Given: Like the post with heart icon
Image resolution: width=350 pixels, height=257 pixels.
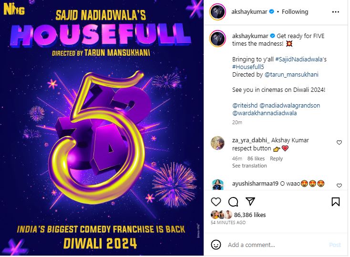Looking at the screenshot, I should coord(216,202).
